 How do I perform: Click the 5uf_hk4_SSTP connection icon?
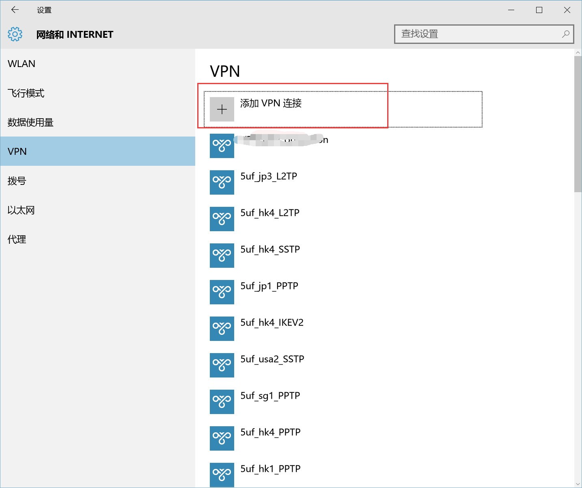click(222, 256)
